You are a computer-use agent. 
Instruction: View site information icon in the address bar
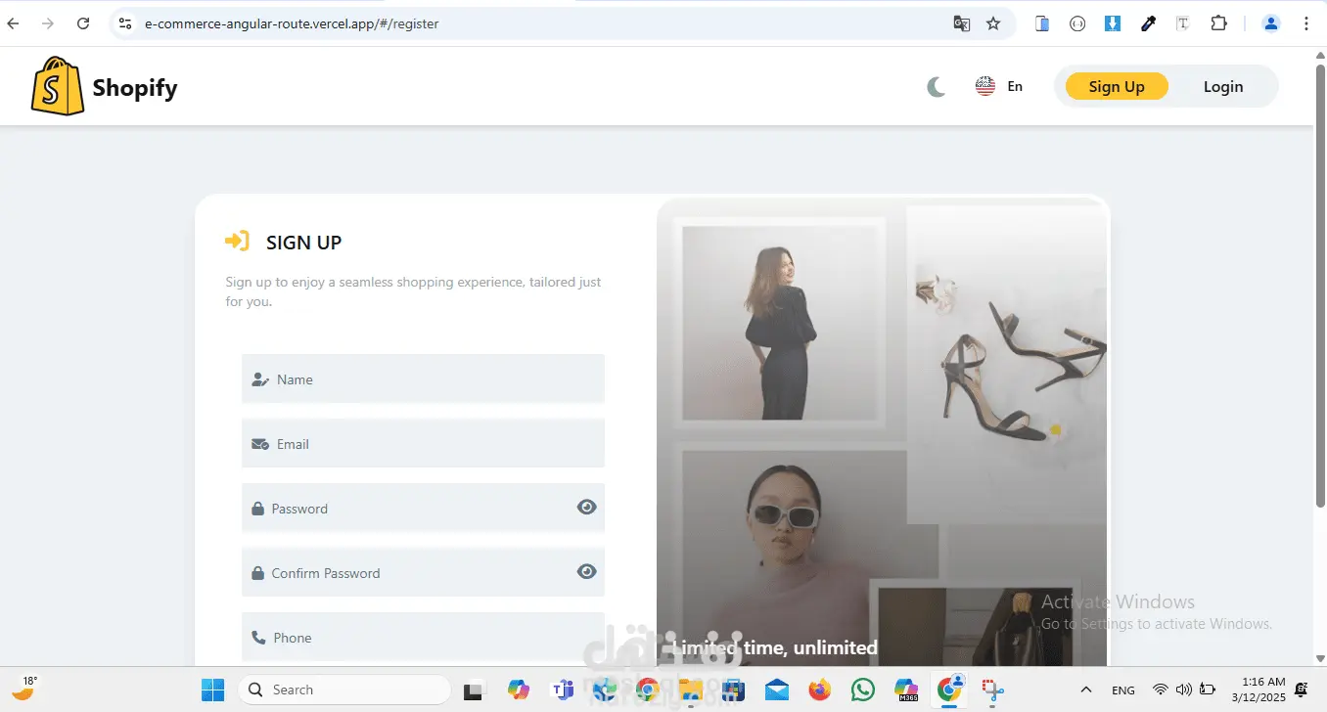124,23
